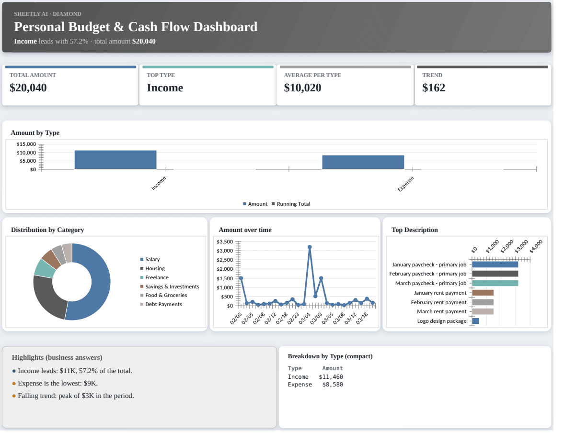Click the Amount legend item in bar chart

255,204
